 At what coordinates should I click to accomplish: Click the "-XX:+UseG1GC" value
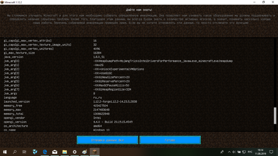tap(103, 73)
